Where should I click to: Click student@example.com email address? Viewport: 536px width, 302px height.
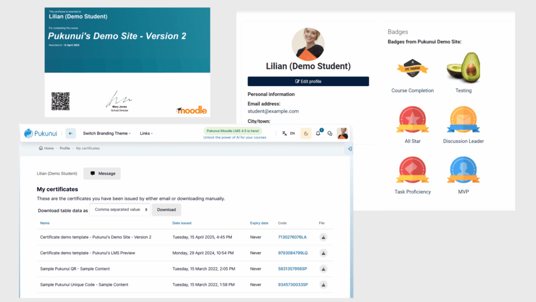tap(273, 111)
